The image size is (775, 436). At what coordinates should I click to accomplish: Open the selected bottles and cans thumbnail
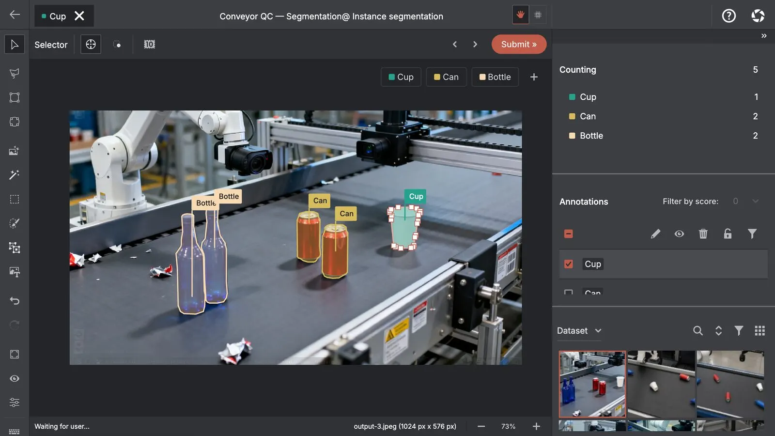pyautogui.click(x=592, y=384)
